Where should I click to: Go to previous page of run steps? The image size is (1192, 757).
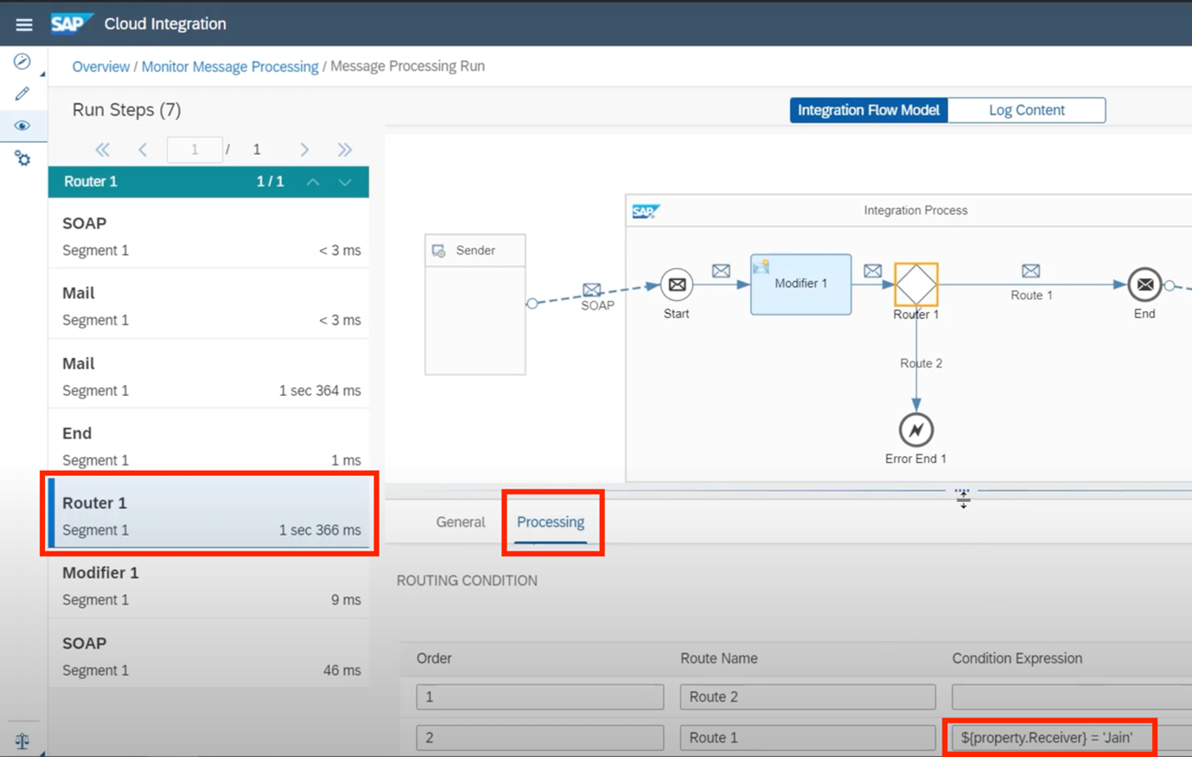tap(143, 149)
